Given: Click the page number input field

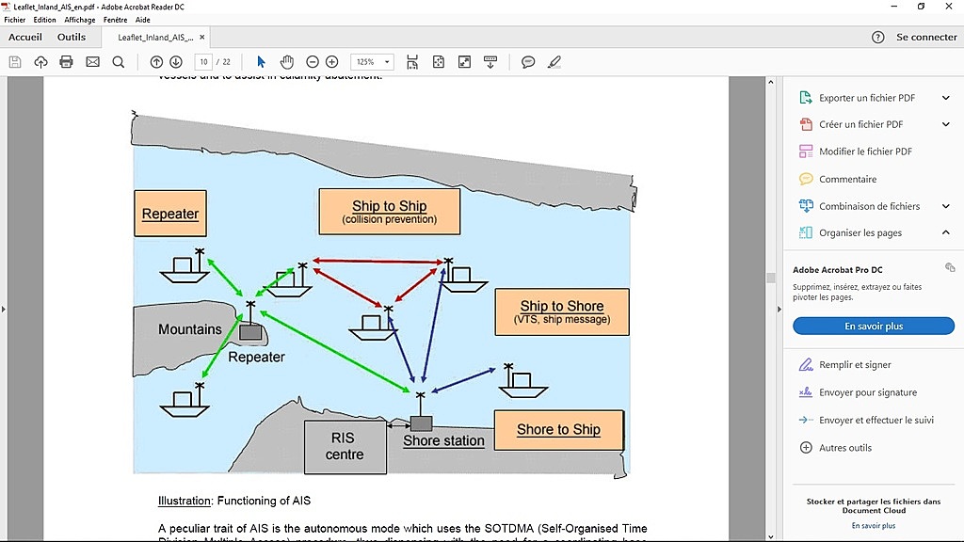Looking at the screenshot, I should [x=203, y=62].
